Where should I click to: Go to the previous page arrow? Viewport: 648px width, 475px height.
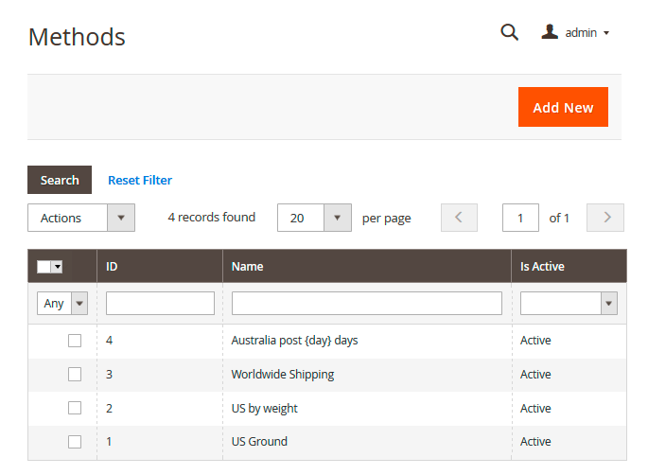459,218
